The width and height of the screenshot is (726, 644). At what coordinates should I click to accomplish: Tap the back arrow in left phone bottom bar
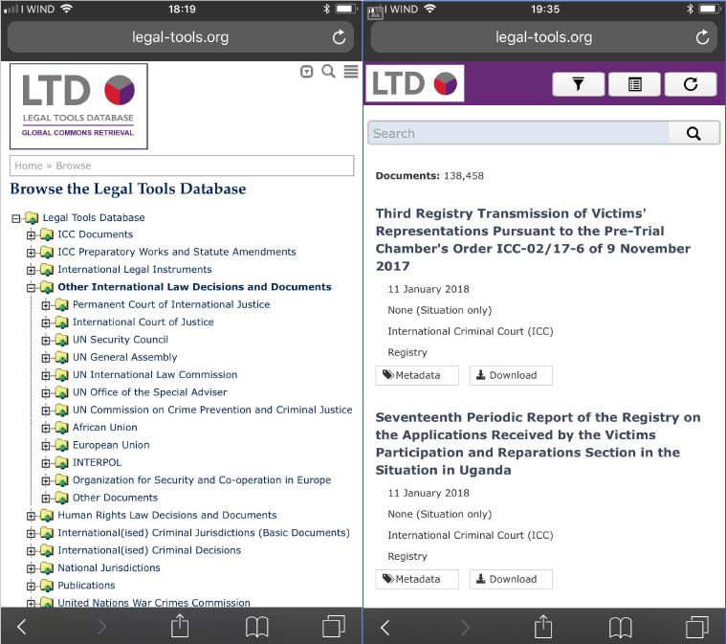[x=21, y=627]
